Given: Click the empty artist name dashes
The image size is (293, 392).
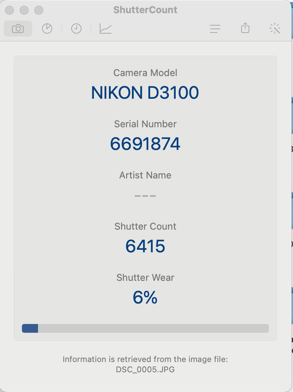Looking at the screenshot, I should tap(145, 196).
